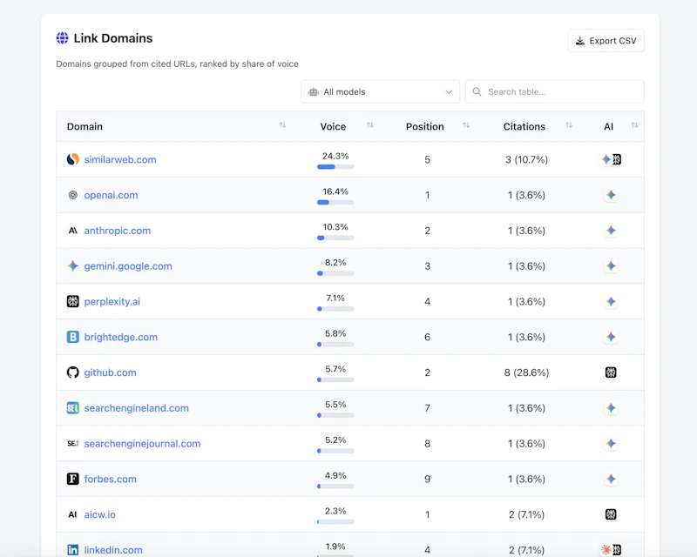The height and width of the screenshot is (557, 697).
Task: Open the linkedin.com link
Action: (113, 550)
